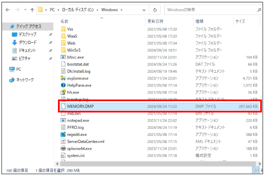Select the explorer.exe application icon
The width and height of the screenshot is (264, 176).
point(63,78)
